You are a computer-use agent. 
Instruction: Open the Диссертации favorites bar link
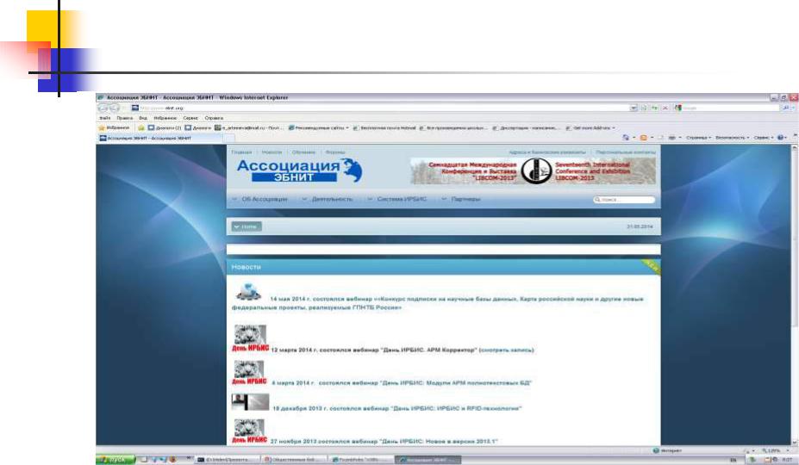point(526,127)
